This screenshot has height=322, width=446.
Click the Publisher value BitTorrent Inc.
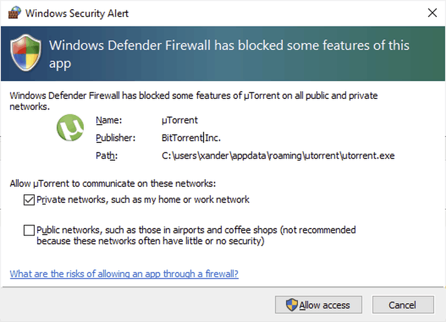point(191,137)
